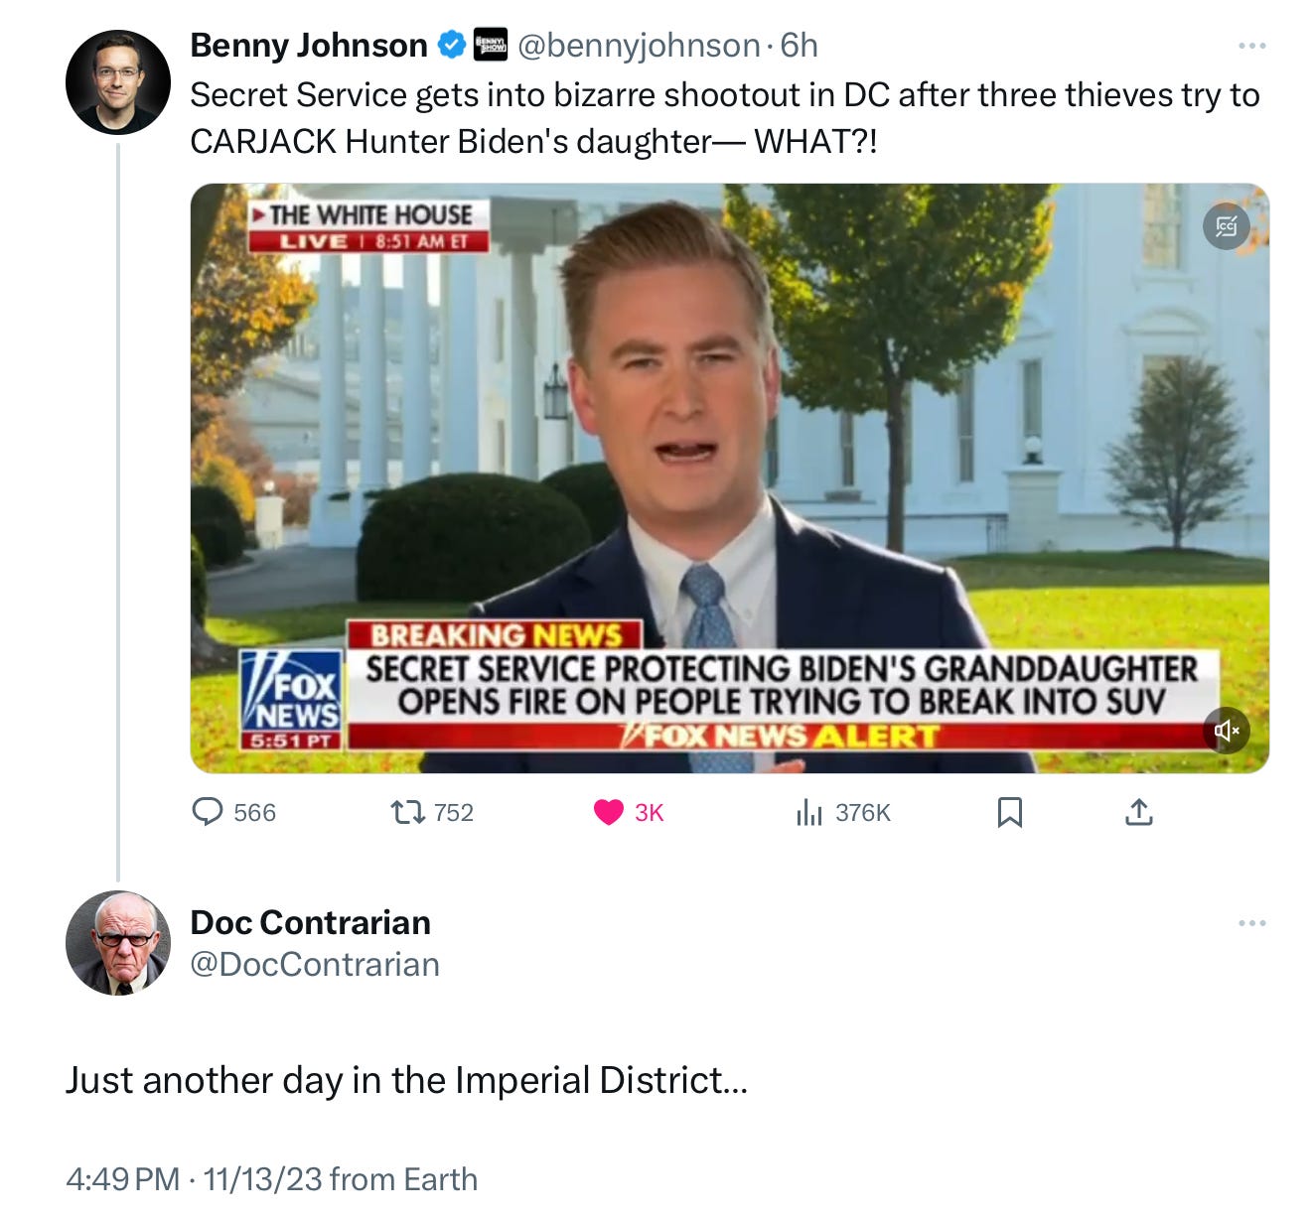Go to the @bennyjohnson handle
The image size is (1313, 1217).
(x=639, y=46)
